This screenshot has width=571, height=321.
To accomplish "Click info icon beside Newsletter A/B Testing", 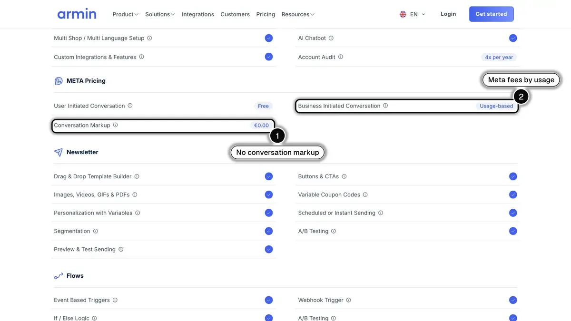I will pyautogui.click(x=334, y=231).
